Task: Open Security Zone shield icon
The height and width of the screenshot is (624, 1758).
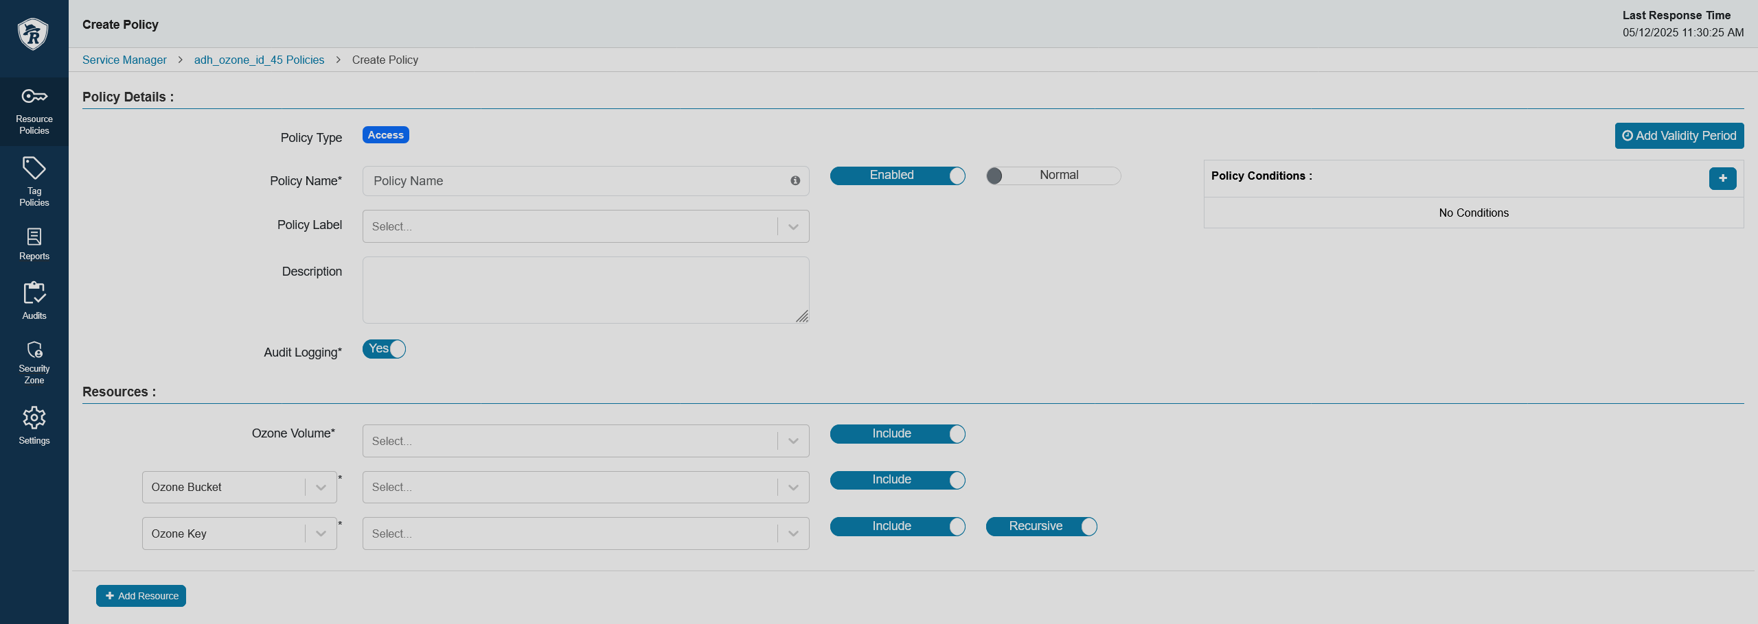Action: (x=34, y=350)
